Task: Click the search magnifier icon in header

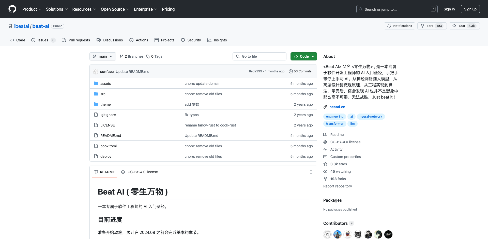Action: [x=361, y=9]
